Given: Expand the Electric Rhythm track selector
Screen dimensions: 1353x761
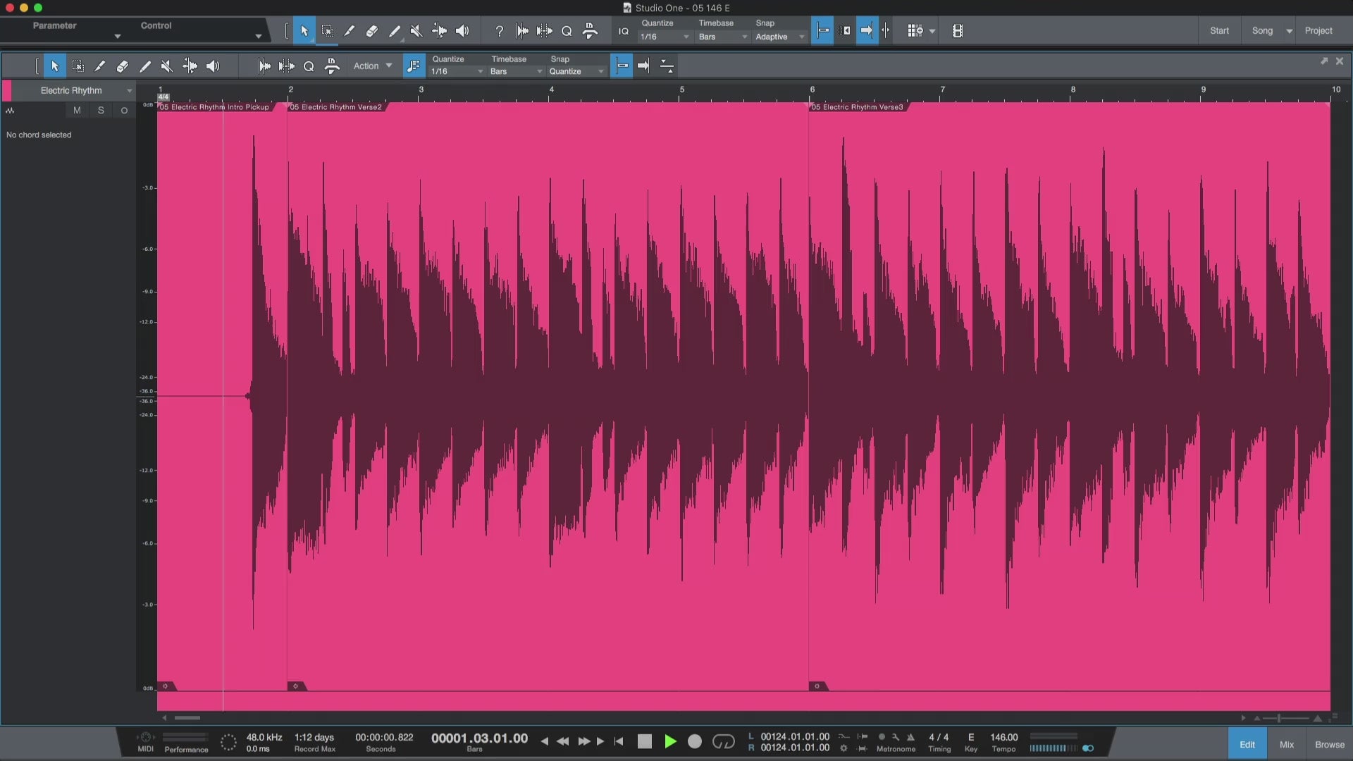Looking at the screenshot, I should [129, 91].
